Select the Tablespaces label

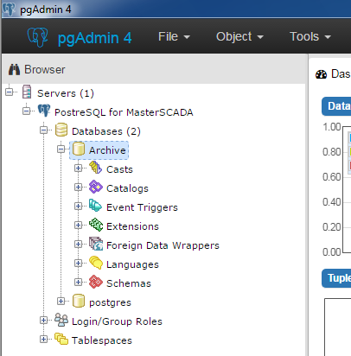102,340
